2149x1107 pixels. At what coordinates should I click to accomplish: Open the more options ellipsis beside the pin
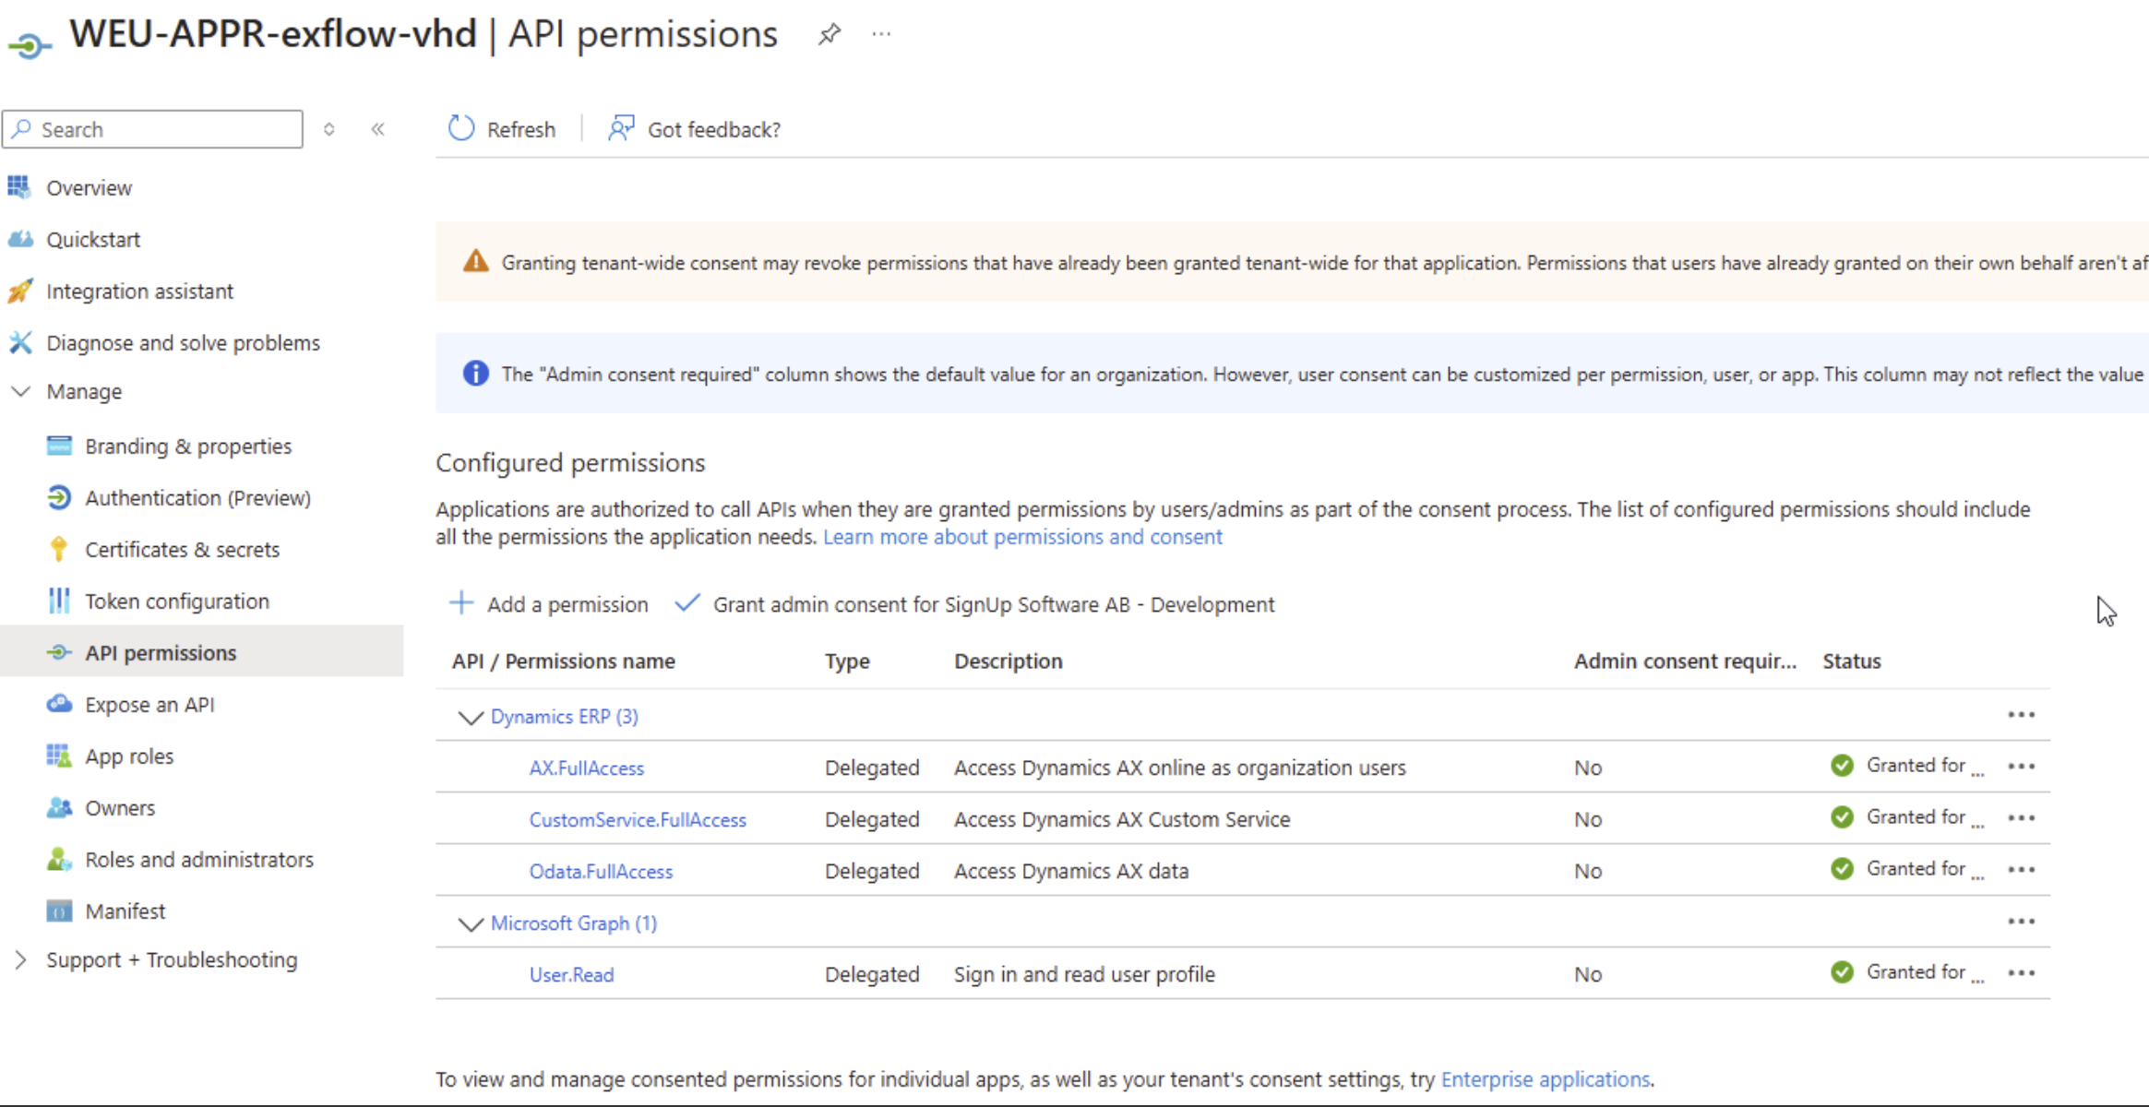pos(881,35)
